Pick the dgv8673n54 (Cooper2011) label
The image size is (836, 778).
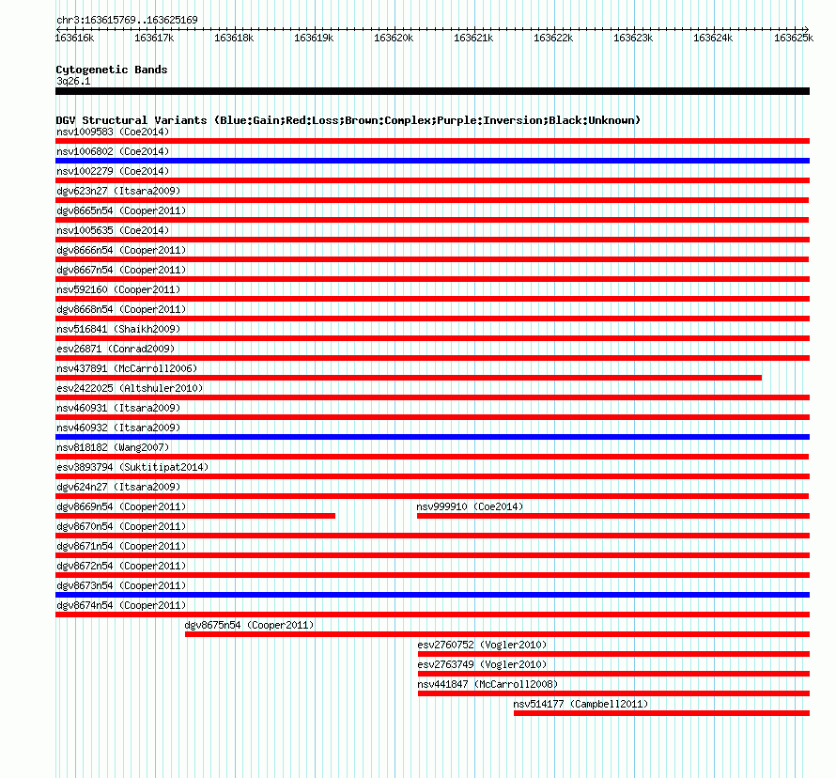click(121, 585)
